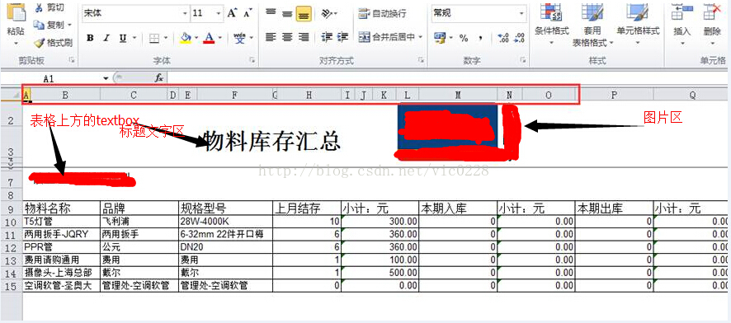Open the Alignment (对齐方式) dialog launcher

421,60
